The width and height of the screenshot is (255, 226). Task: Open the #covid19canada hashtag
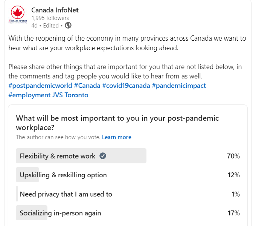tap(126, 85)
